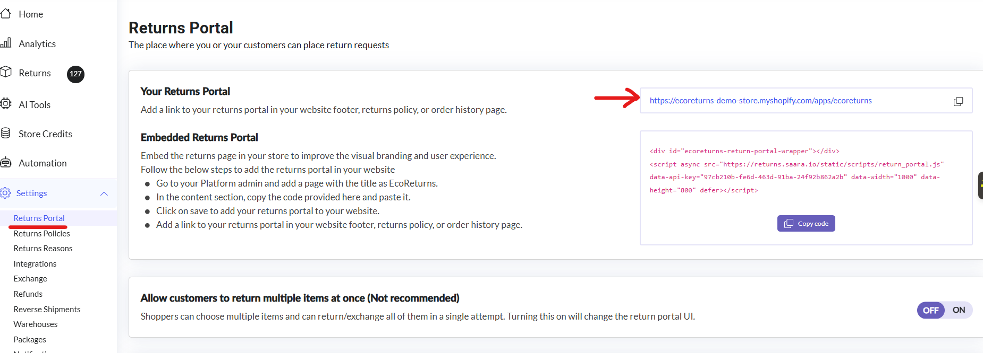Click the Store Credits coins icon

(x=6, y=133)
